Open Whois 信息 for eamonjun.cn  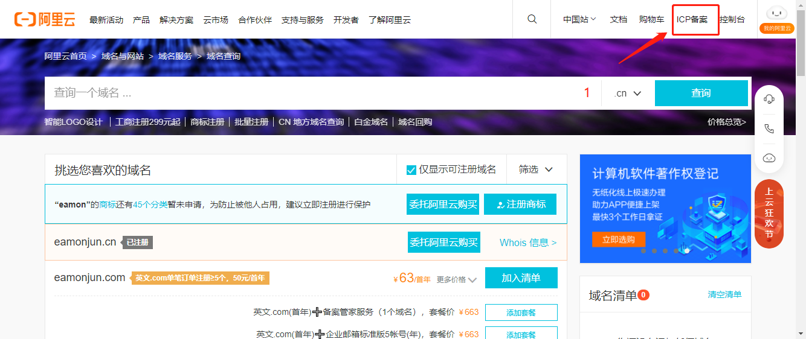point(528,242)
